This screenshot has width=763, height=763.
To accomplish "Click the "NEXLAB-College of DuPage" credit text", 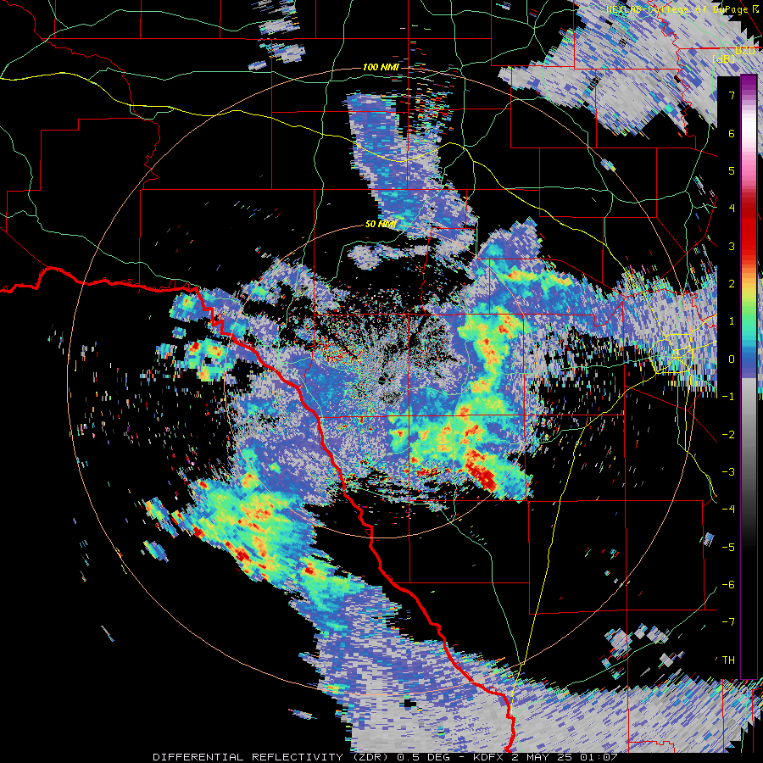I will coord(677,9).
